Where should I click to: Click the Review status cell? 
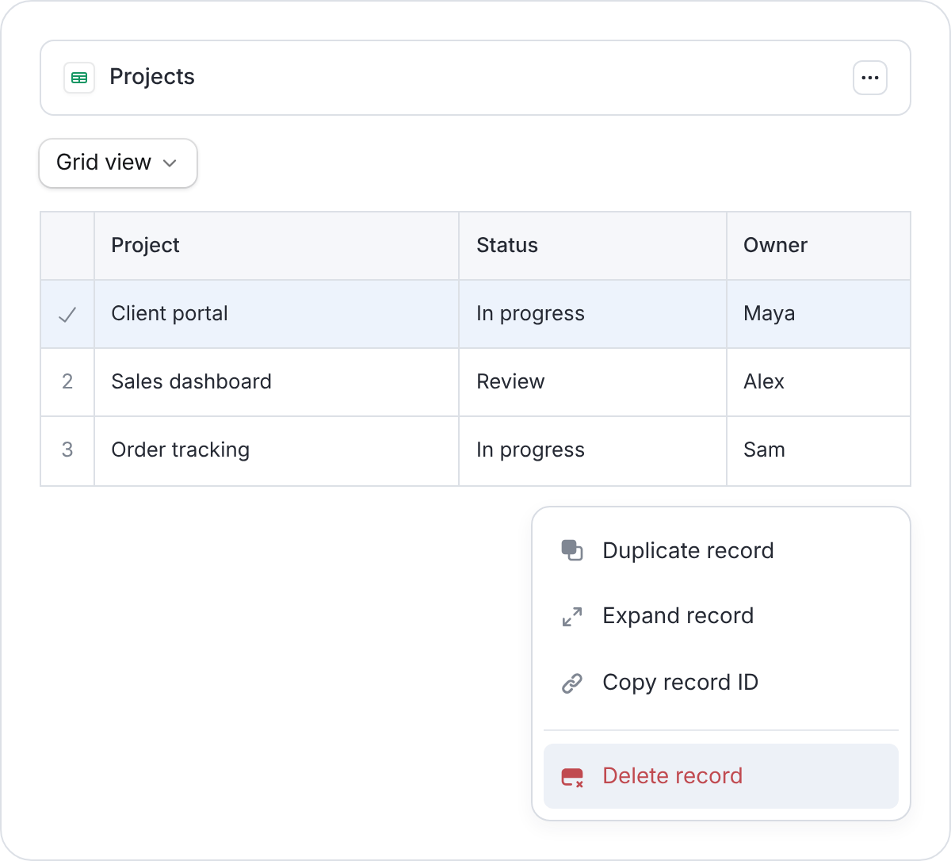593,382
